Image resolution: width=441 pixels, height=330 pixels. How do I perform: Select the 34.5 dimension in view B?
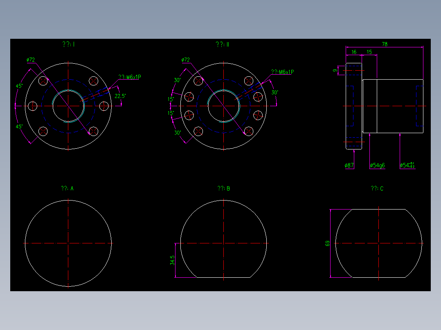tap(172, 260)
